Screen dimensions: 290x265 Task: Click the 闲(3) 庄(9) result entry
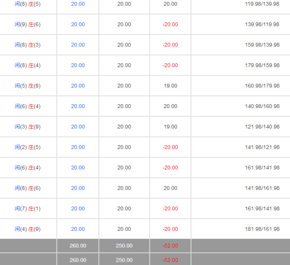pyautogui.click(x=28, y=127)
